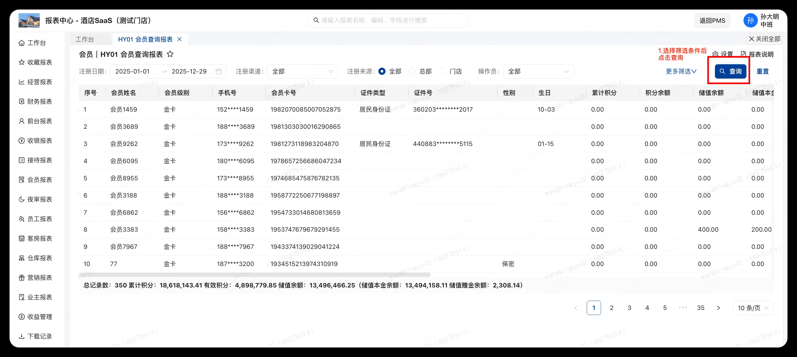Click 返回PMS at top right

pos(712,20)
